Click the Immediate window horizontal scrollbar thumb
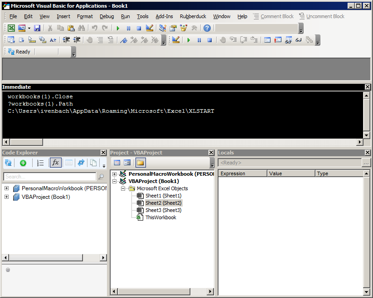 tap(26, 142)
